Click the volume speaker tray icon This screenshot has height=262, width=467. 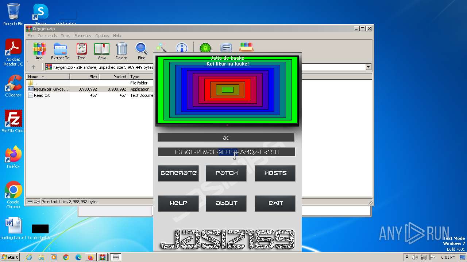(x=415, y=257)
